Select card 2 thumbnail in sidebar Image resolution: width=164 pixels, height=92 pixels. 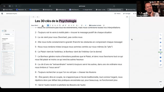pos(8,46)
